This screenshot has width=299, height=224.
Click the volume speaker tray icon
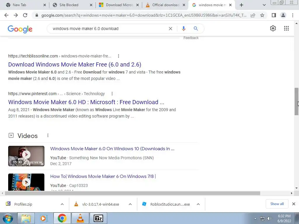click(270, 218)
